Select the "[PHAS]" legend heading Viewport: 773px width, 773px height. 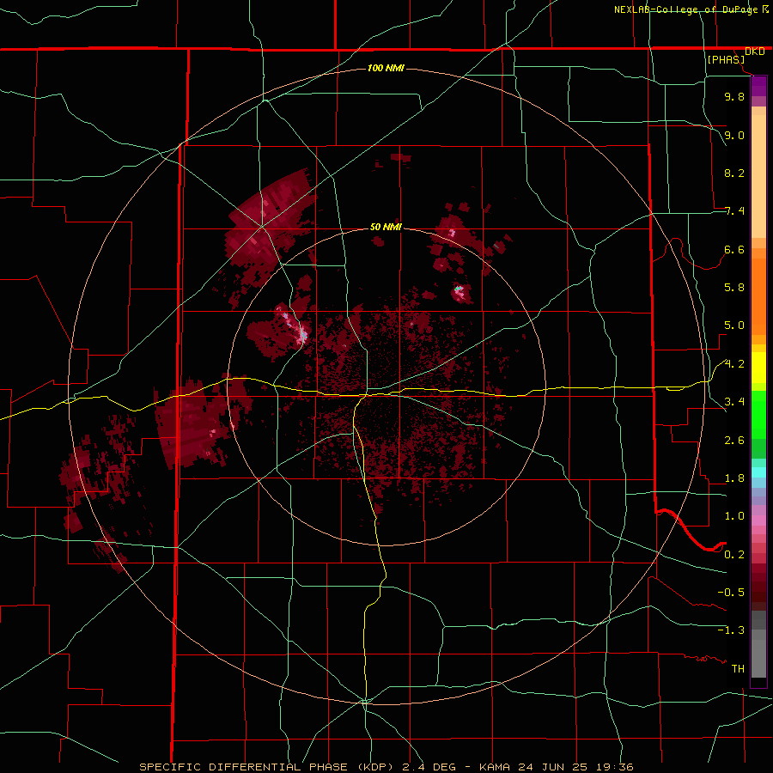point(726,59)
